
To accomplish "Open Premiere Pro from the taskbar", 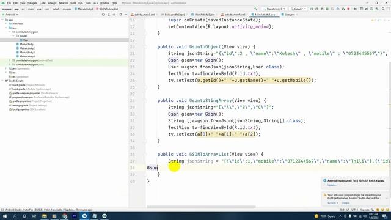I will [75, 216].
